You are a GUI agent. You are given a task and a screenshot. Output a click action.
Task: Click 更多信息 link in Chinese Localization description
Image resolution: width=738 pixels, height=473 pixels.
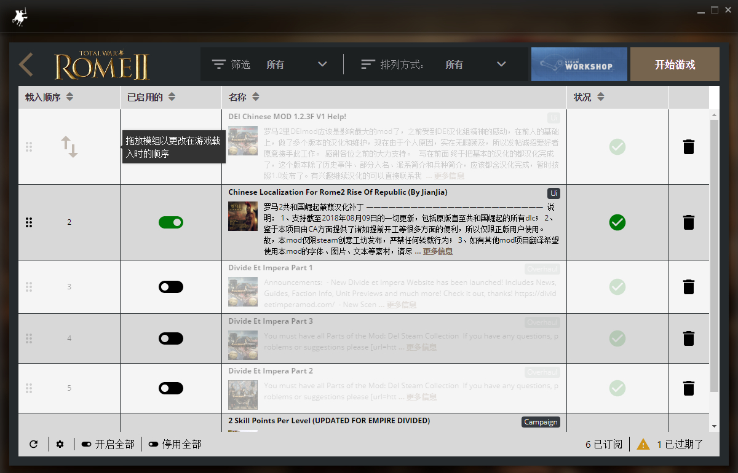coord(438,251)
